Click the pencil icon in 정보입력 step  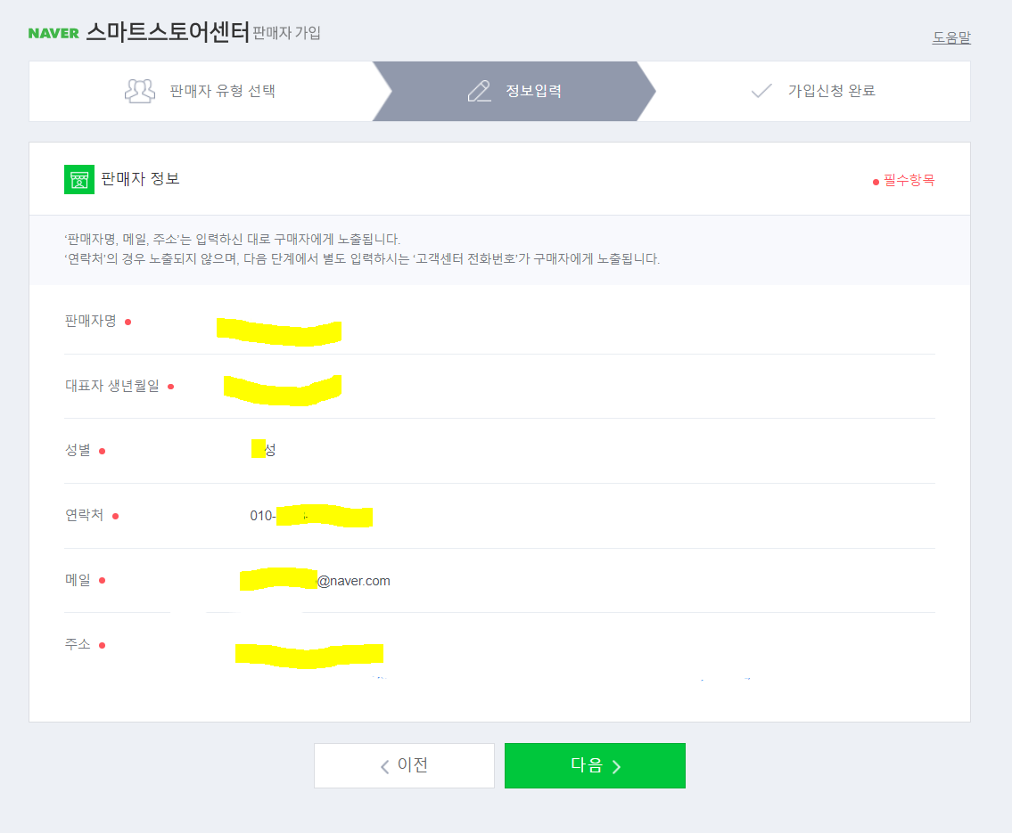click(x=480, y=91)
